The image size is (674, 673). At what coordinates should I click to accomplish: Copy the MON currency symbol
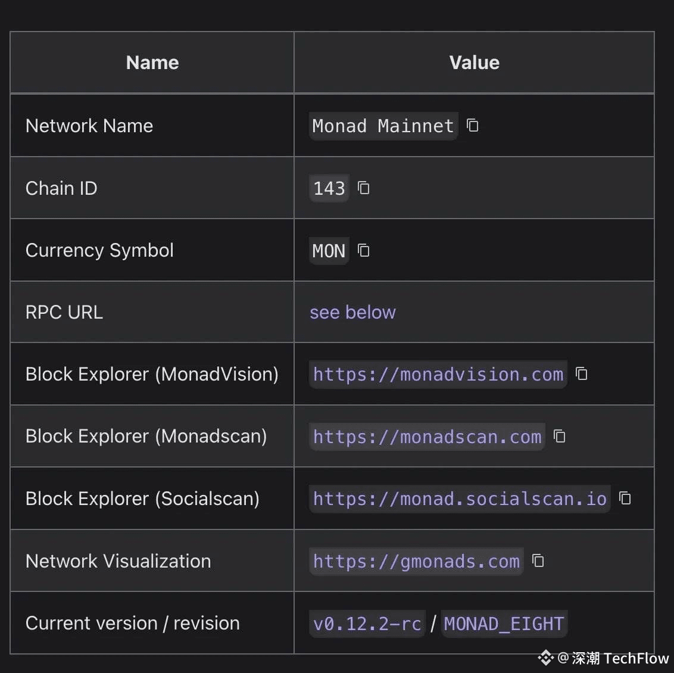[363, 251]
